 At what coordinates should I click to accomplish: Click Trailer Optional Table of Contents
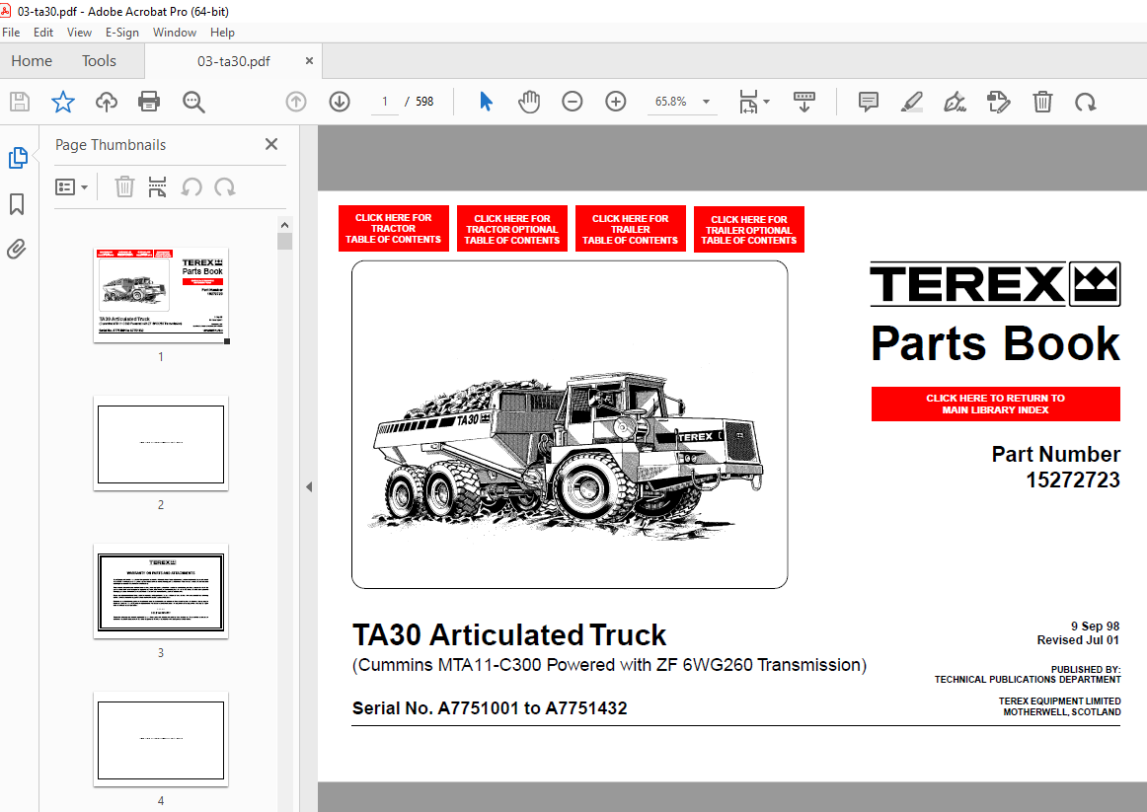click(x=749, y=230)
